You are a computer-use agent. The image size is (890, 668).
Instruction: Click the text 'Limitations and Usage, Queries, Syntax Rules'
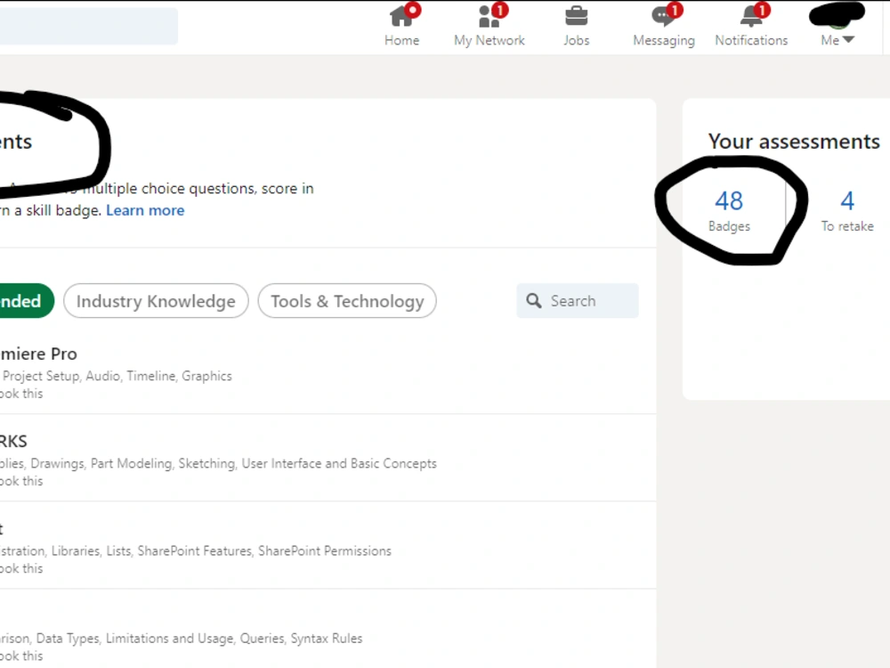(234, 638)
